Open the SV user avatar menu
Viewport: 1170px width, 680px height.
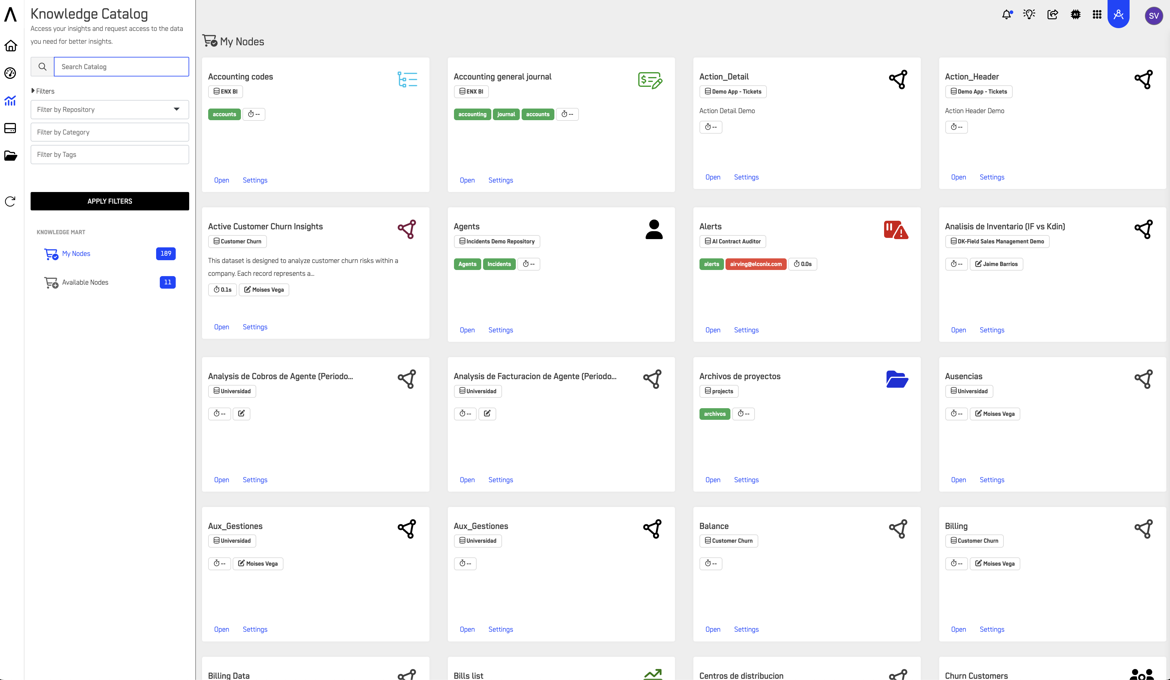coord(1154,16)
